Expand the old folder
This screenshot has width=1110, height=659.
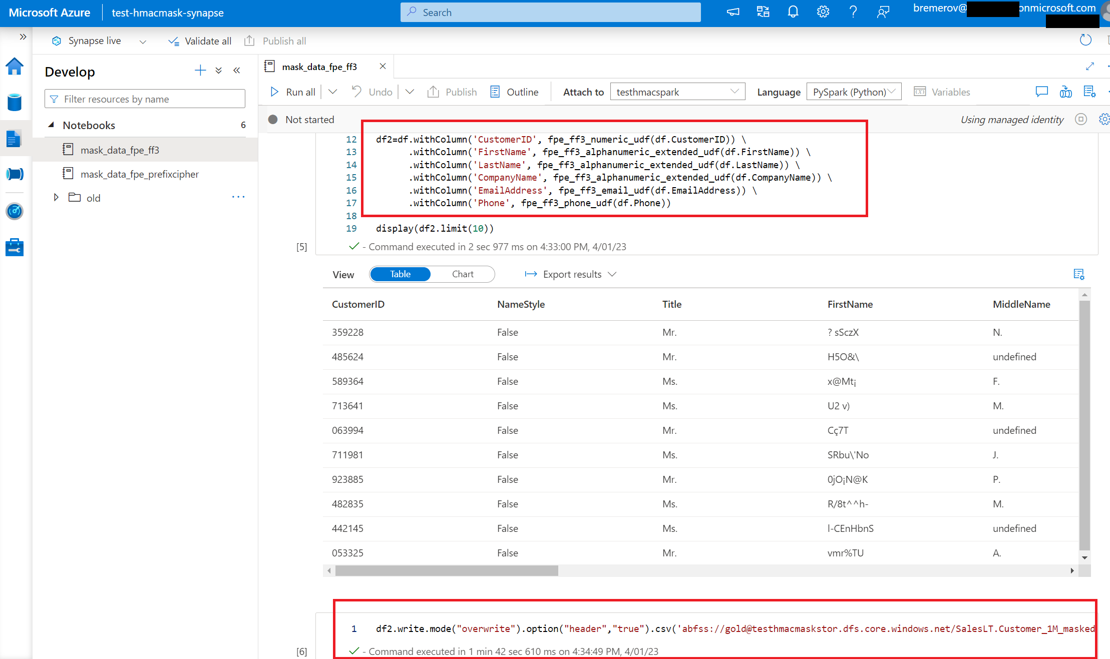pyautogui.click(x=56, y=198)
